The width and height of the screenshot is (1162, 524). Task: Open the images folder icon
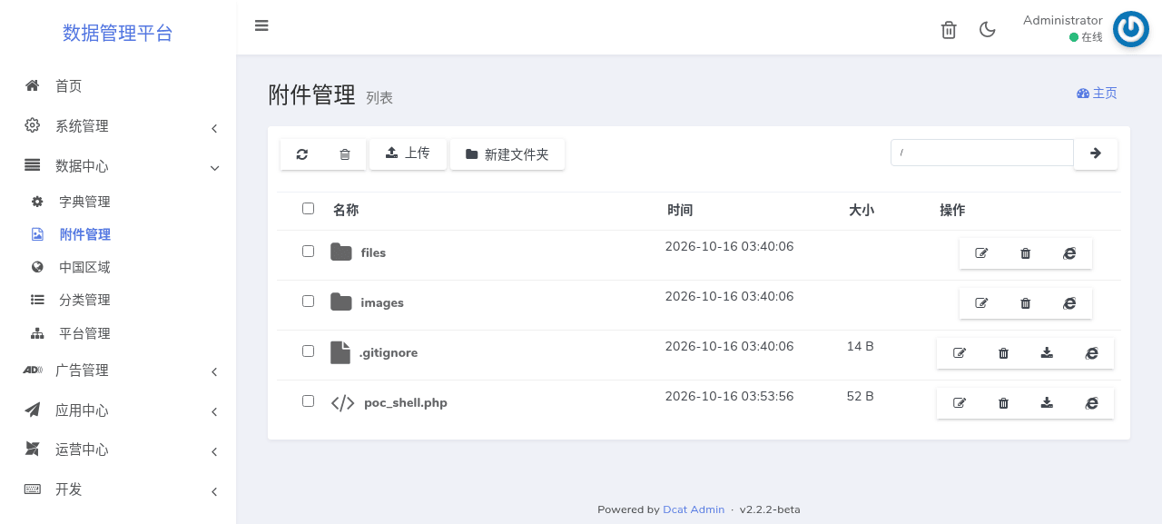pyautogui.click(x=341, y=302)
